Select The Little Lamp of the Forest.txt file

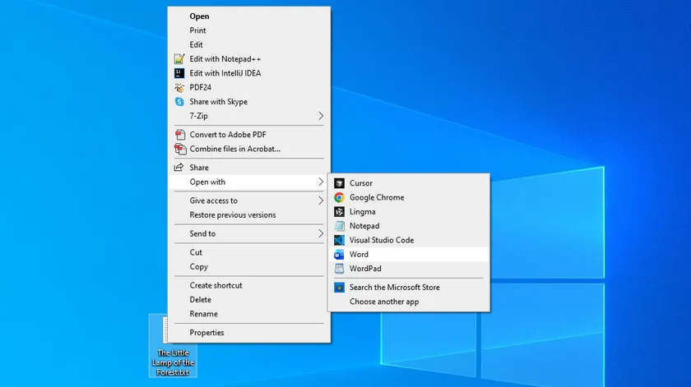point(173,346)
